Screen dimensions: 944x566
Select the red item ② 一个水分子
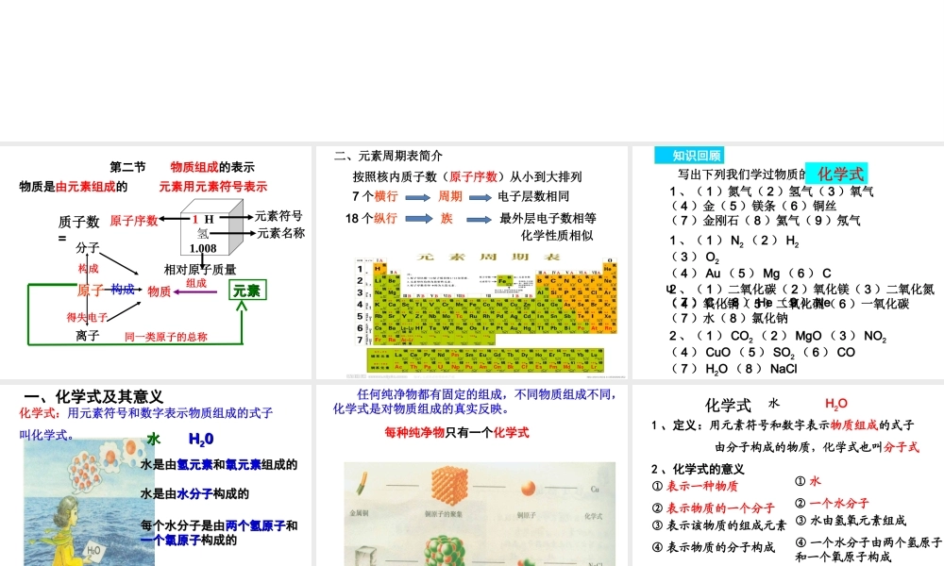[832, 503]
